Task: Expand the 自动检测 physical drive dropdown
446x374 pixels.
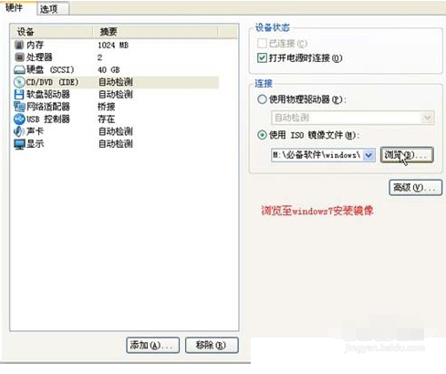Action: pyautogui.click(x=428, y=118)
